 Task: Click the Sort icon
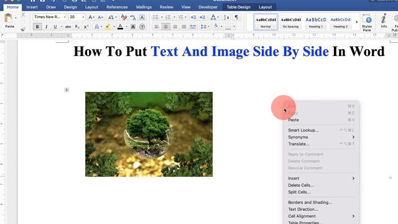226,17
